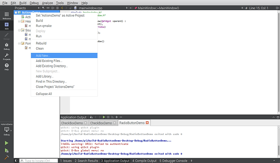Open the 2 Search Results pane
This screenshot has width=280, height=163.
[x=86, y=161]
